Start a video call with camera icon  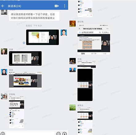tap(57, 6)
